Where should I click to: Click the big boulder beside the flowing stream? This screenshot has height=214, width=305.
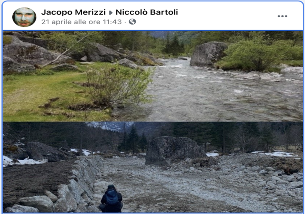point(208,54)
